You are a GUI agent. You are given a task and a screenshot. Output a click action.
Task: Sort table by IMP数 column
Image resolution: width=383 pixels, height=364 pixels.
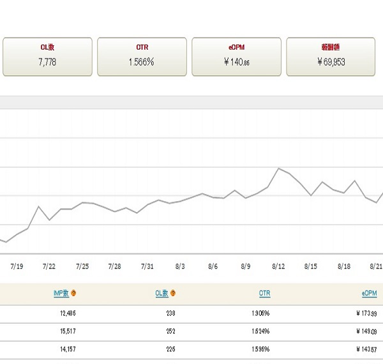tap(61, 293)
